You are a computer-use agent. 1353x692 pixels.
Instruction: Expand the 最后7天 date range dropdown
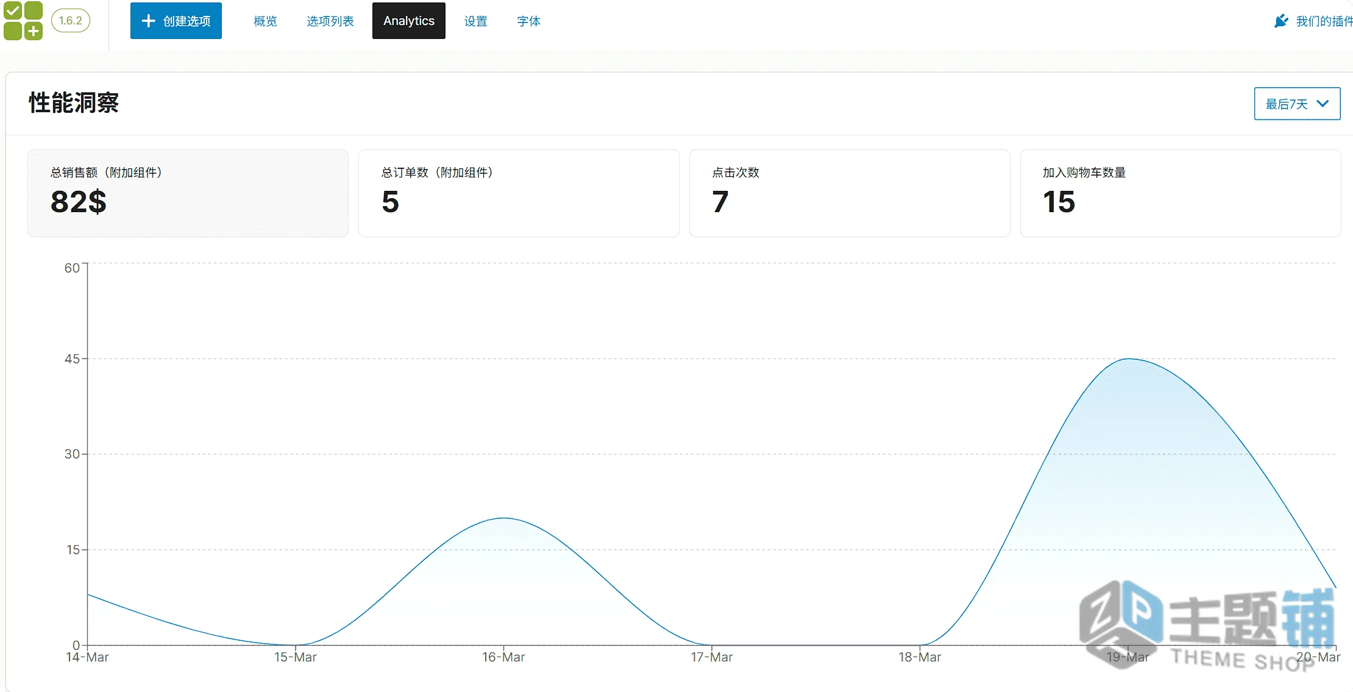coord(1297,104)
